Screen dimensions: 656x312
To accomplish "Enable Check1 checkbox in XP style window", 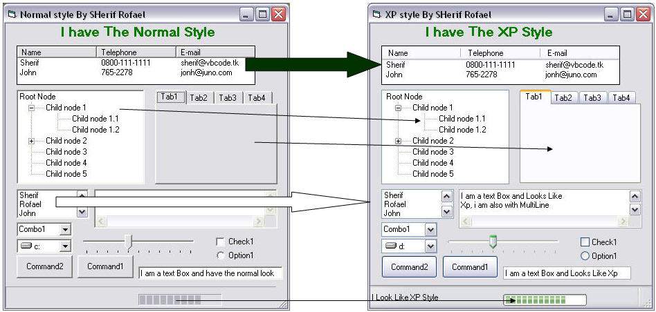I will click(585, 242).
